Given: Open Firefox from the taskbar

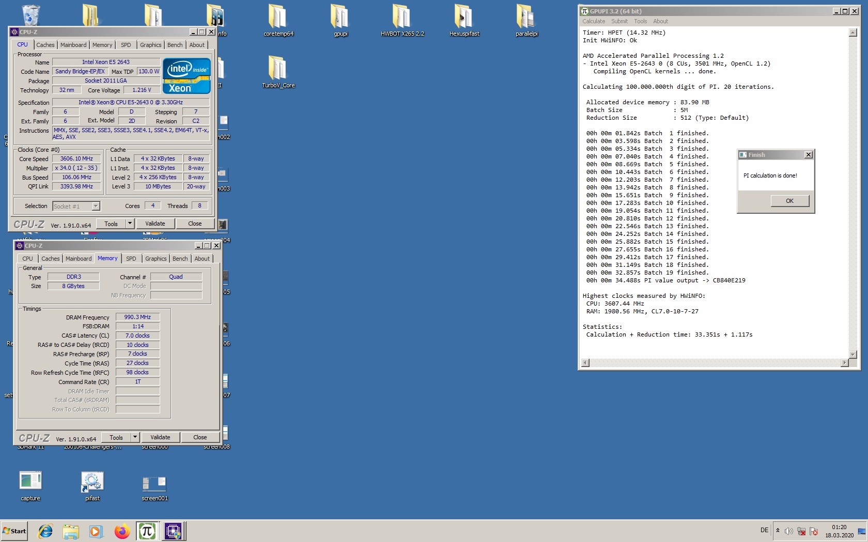Looking at the screenshot, I should [122, 531].
